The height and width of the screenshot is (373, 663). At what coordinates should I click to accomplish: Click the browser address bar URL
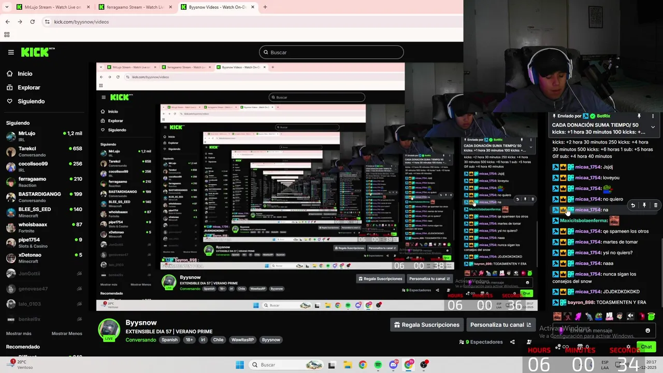point(81,22)
